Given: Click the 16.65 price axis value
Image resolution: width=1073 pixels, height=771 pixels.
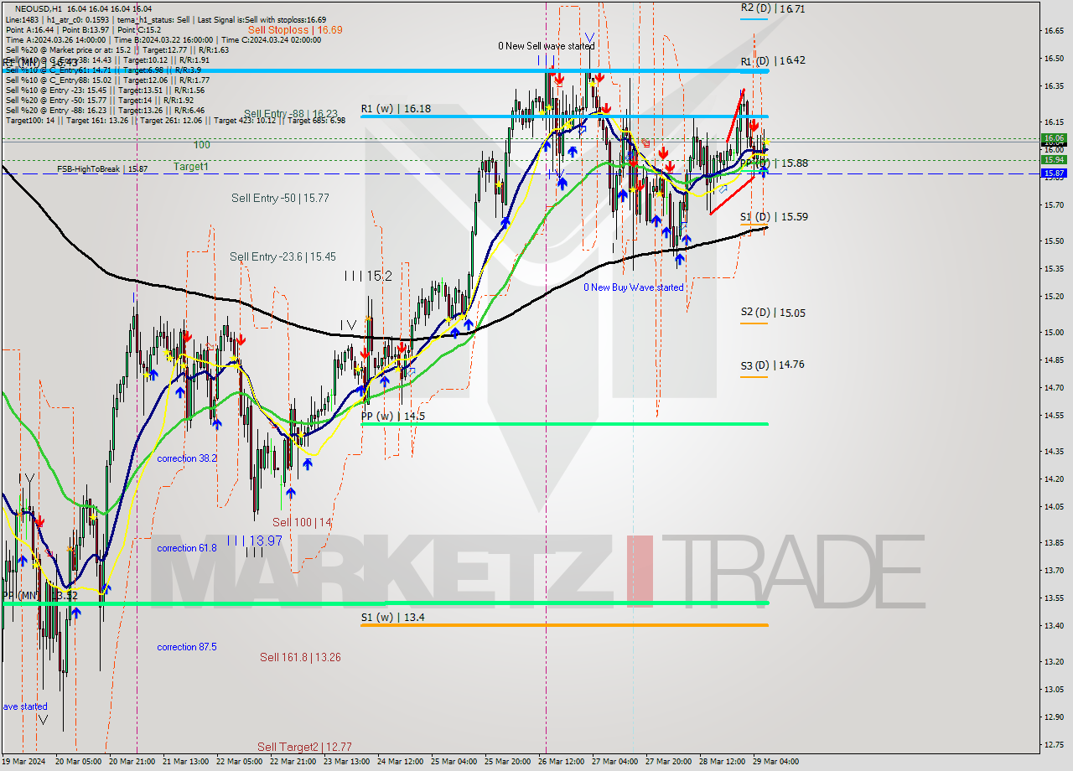Looking at the screenshot, I should 1054,31.
